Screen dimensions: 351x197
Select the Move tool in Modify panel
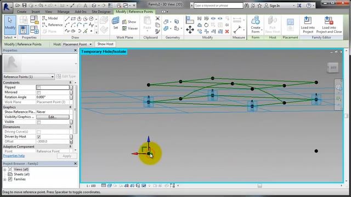[190, 30]
